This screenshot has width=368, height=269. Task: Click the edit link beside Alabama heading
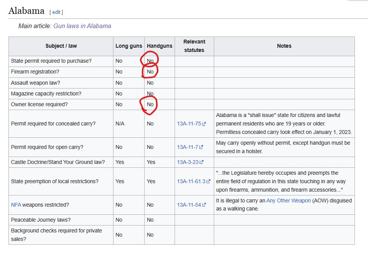(x=56, y=12)
